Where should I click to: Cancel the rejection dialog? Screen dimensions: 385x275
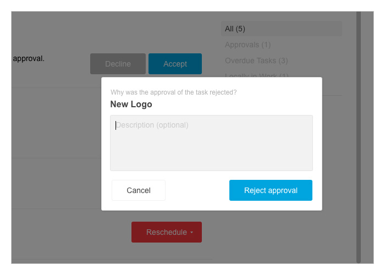click(139, 190)
